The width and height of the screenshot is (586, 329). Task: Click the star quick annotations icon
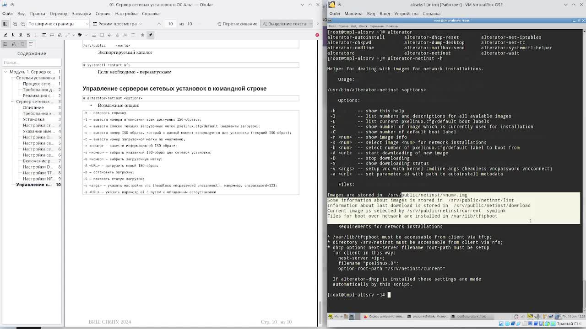[142, 35]
